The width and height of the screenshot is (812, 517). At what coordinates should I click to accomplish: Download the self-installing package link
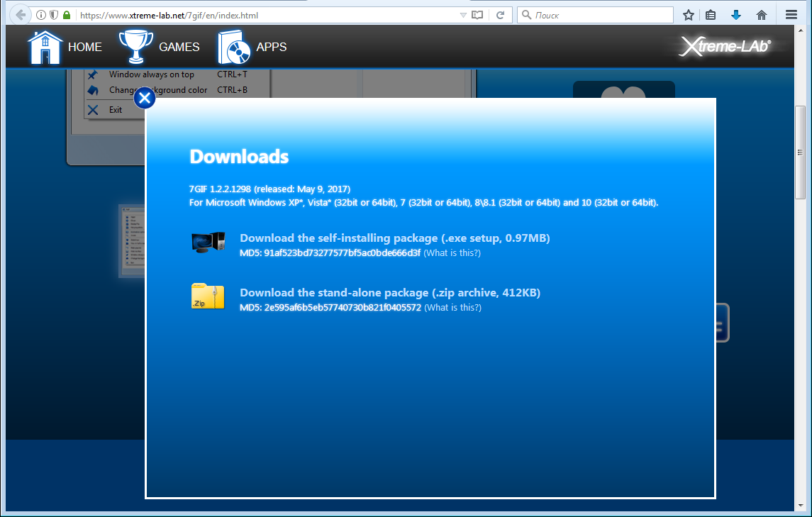coord(394,238)
